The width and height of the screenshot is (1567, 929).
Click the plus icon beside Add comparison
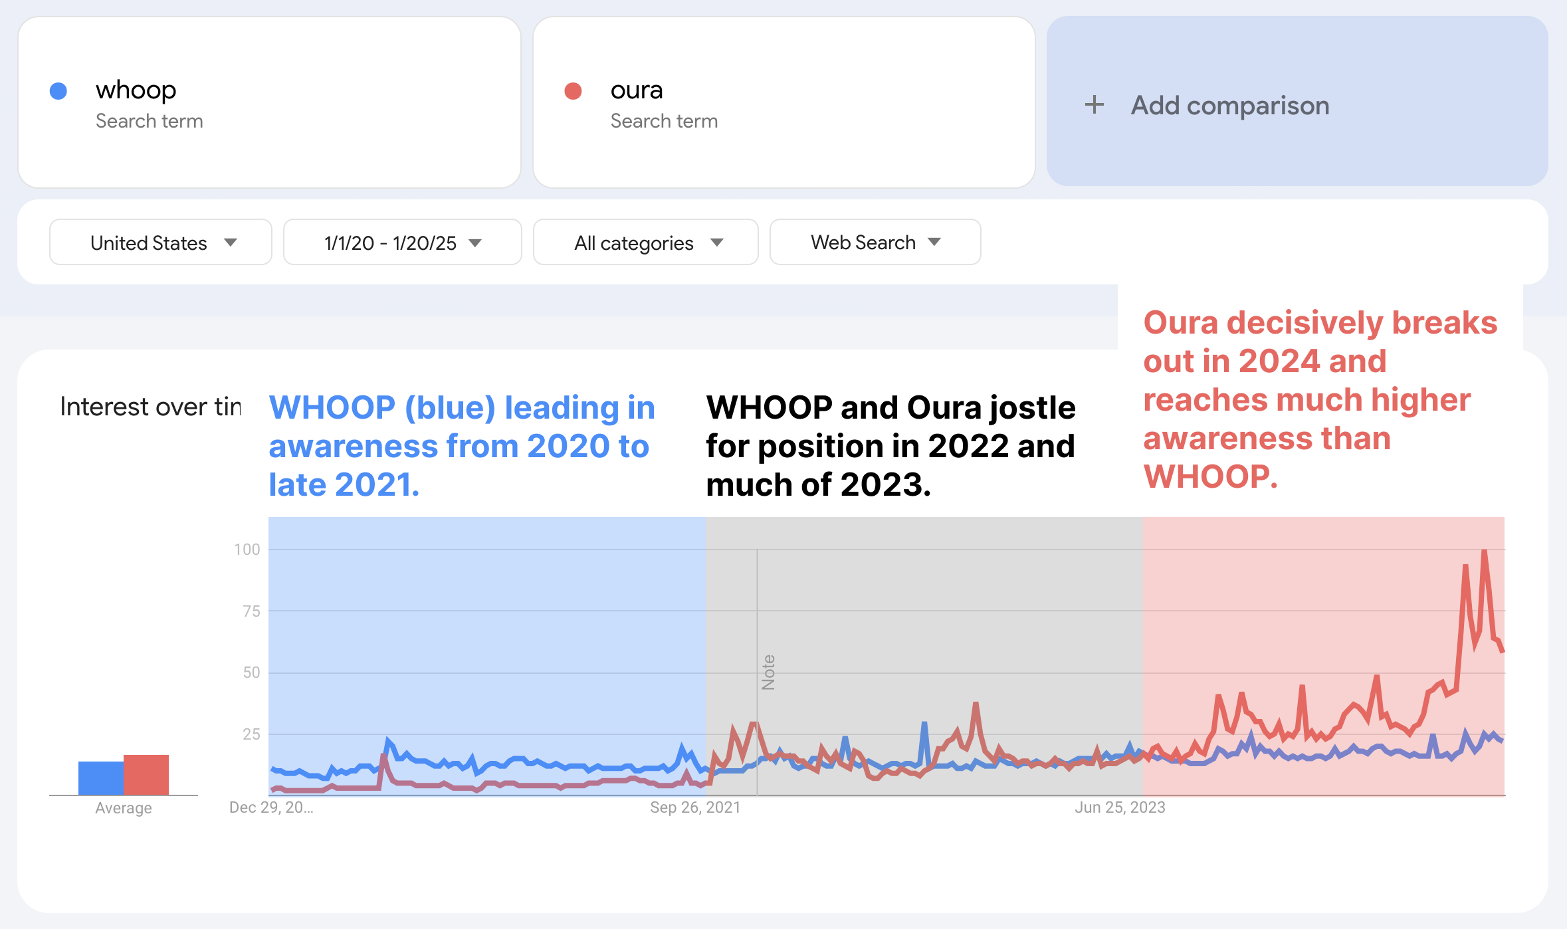click(x=1094, y=105)
